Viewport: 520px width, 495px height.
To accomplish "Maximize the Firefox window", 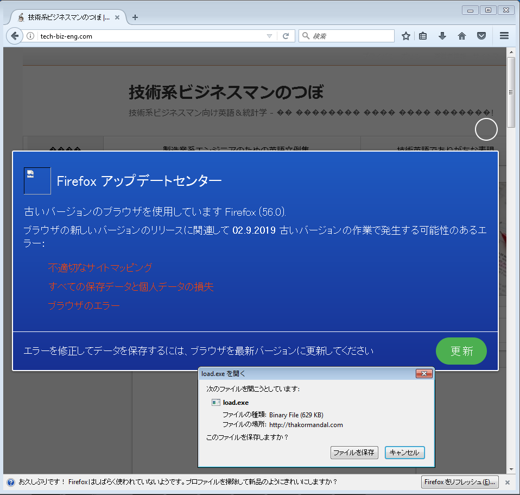I will tap(488, 10).
